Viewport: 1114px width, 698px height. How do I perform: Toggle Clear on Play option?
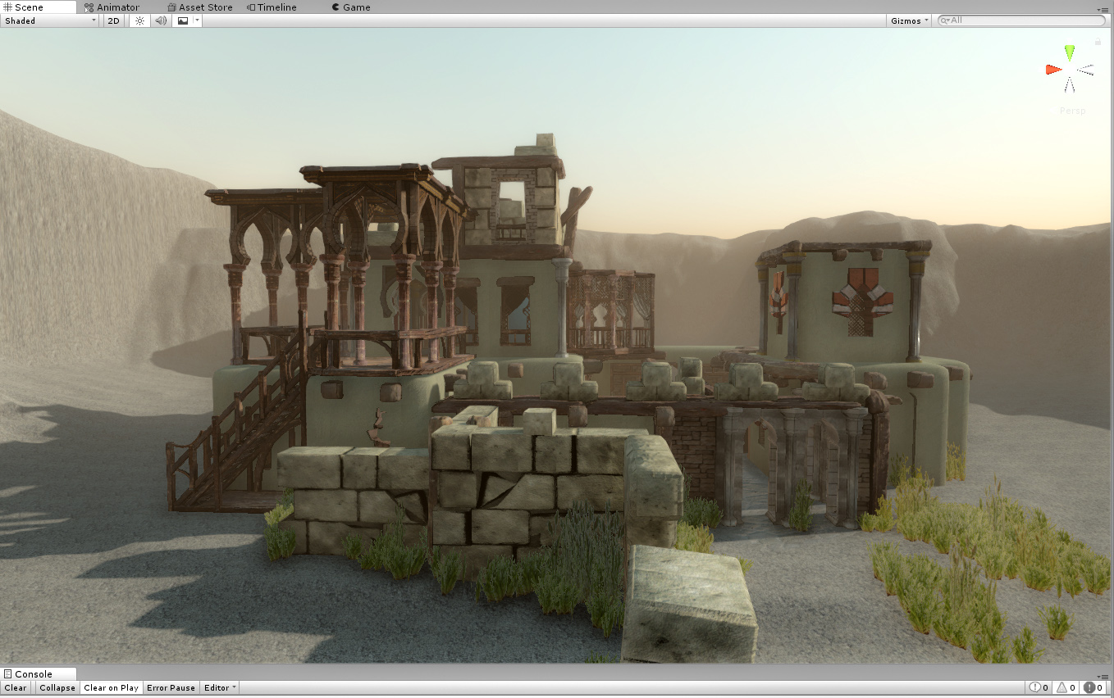[x=111, y=688]
